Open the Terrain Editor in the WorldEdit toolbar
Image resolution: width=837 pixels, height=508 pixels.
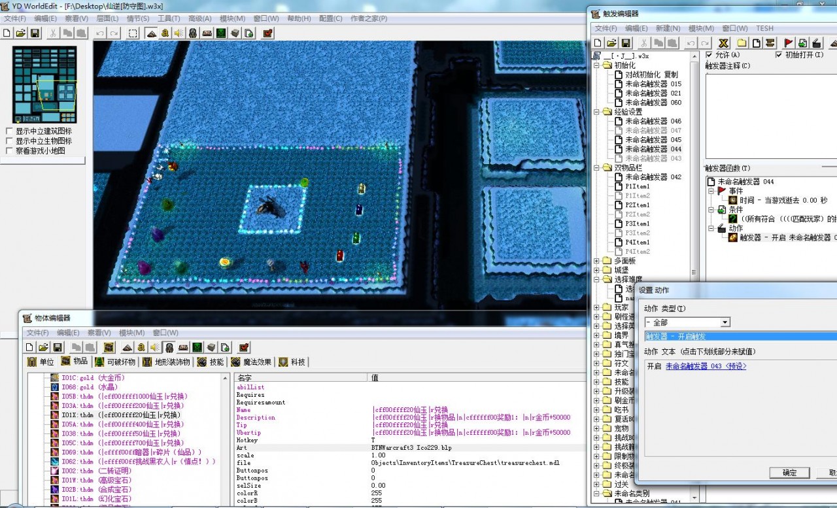pyautogui.click(x=151, y=33)
